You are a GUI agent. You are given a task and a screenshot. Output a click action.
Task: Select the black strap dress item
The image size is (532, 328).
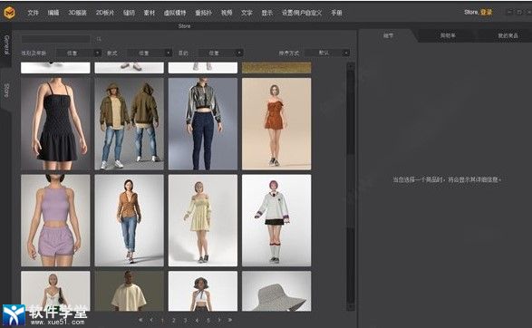[x=55, y=124]
